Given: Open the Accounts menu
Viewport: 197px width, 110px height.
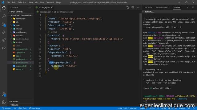Looking at the screenshot, I should pos(4,94).
